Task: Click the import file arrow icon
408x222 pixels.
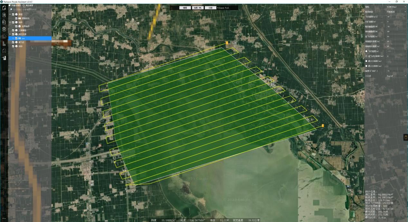Action: pos(4,15)
